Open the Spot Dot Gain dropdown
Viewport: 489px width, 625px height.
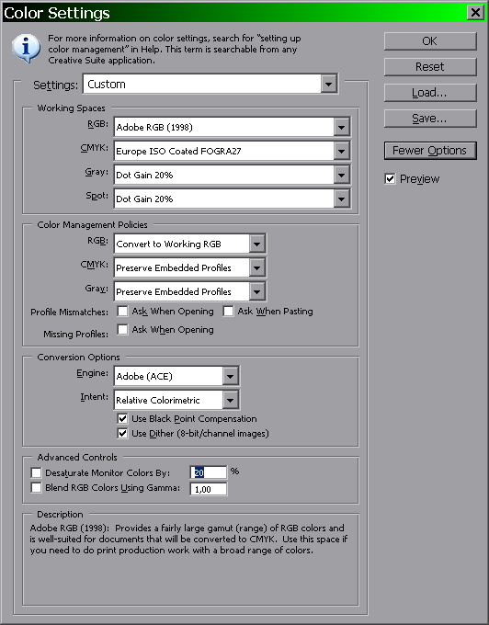(x=232, y=199)
